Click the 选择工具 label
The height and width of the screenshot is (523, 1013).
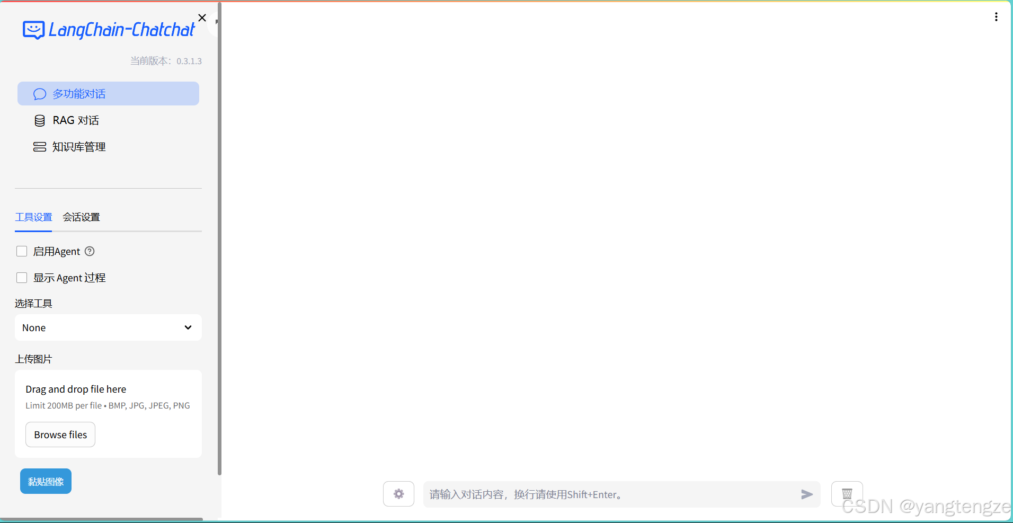(33, 304)
